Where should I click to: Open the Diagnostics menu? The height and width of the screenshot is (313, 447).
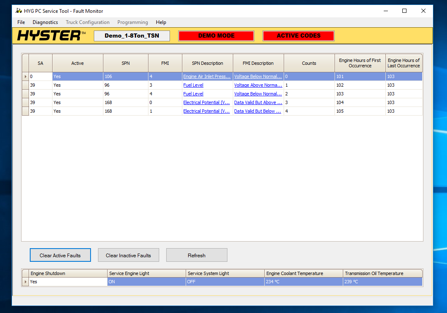pyautogui.click(x=45, y=22)
